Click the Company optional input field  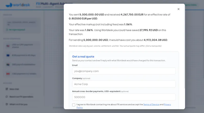[x=124, y=84]
